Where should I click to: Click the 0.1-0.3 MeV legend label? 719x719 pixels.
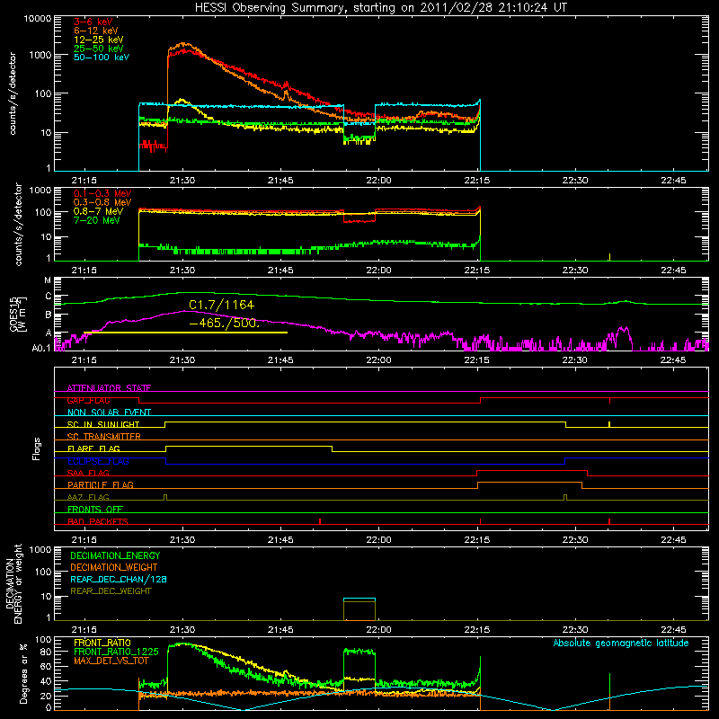(x=102, y=193)
